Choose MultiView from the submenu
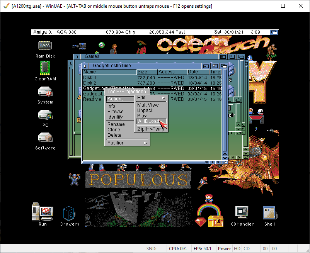310x253 pixels. [151, 105]
